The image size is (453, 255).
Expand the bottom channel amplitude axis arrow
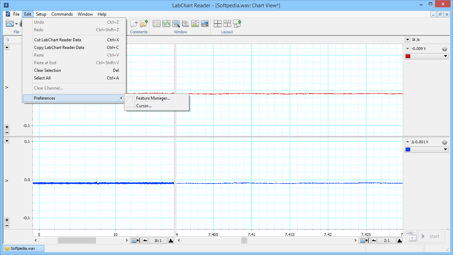point(6,181)
